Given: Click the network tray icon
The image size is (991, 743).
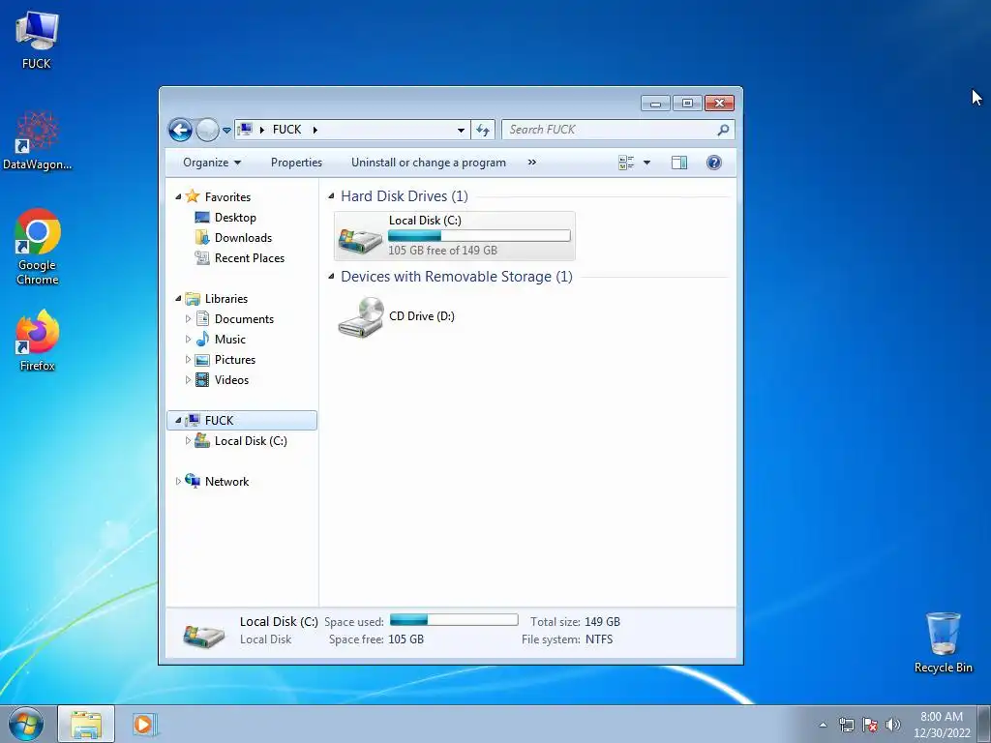Looking at the screenshot, I should [x=846, y=725].
